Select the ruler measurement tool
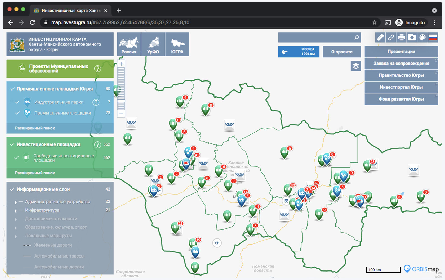 click(380, 37)
